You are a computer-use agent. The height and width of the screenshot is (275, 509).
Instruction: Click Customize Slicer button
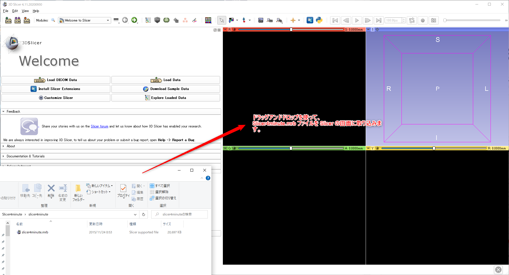[x=56, y=98]
